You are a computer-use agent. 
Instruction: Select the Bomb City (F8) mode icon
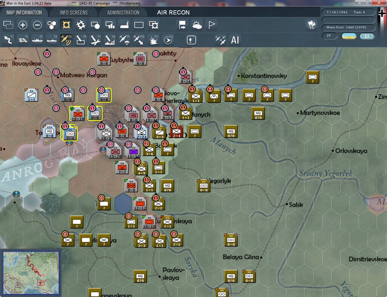110,40
